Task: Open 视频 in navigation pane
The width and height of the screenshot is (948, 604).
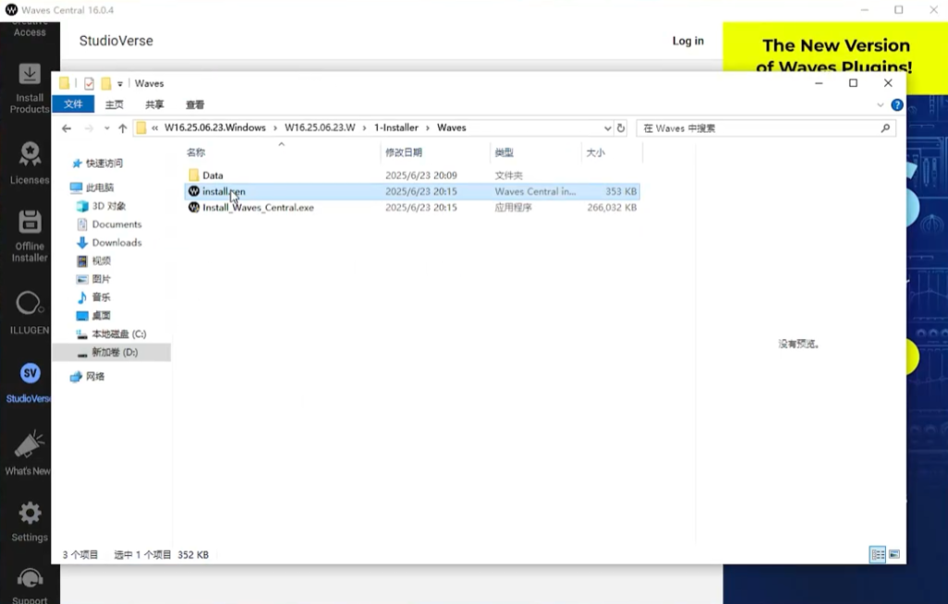Action: [101, 261]
